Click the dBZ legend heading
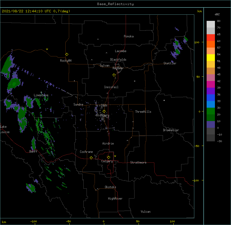 click(217, 14)
